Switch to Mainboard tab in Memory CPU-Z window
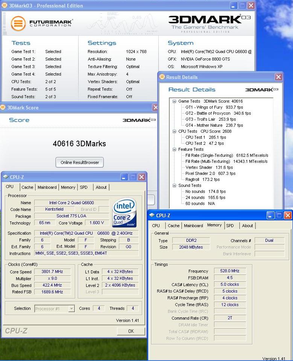 [193, 226]
